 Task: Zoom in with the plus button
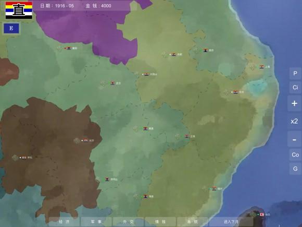click(x=295, y=103)
